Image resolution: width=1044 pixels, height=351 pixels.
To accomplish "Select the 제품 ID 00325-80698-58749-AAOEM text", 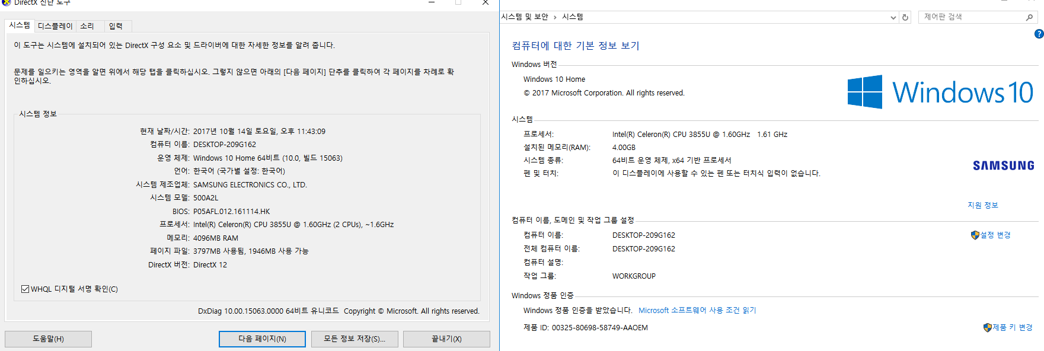I will (x=586, y=328).
